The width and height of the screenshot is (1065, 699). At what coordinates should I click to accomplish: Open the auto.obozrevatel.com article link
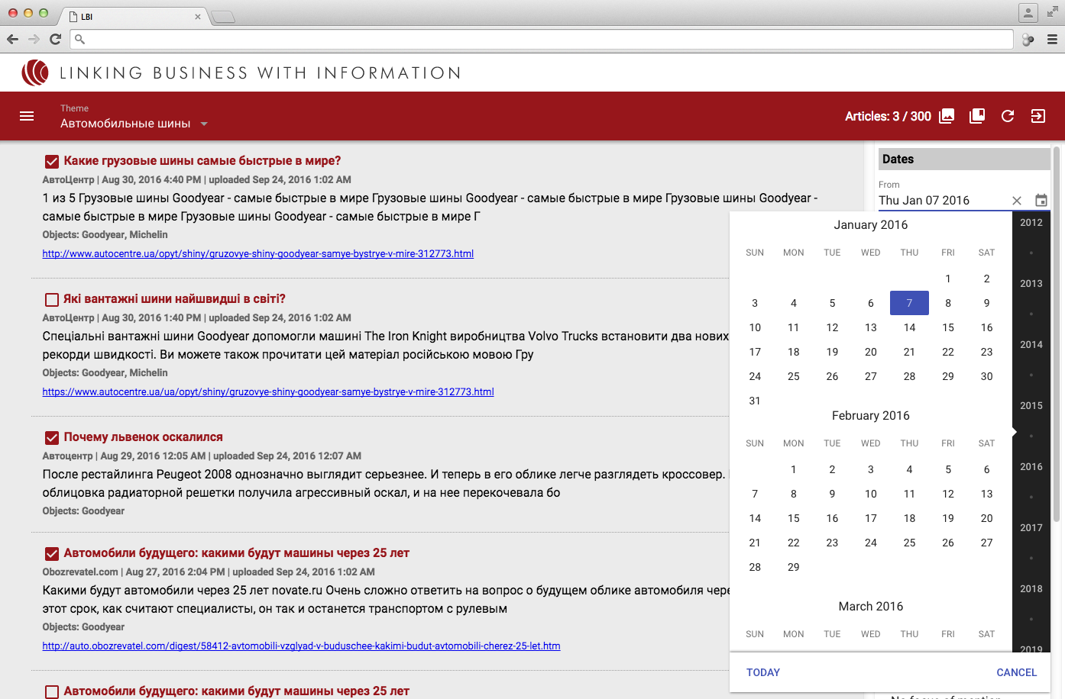tap(301, 646)
